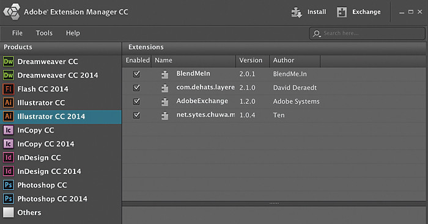Select Dreamweaver CC product icon

9,62
